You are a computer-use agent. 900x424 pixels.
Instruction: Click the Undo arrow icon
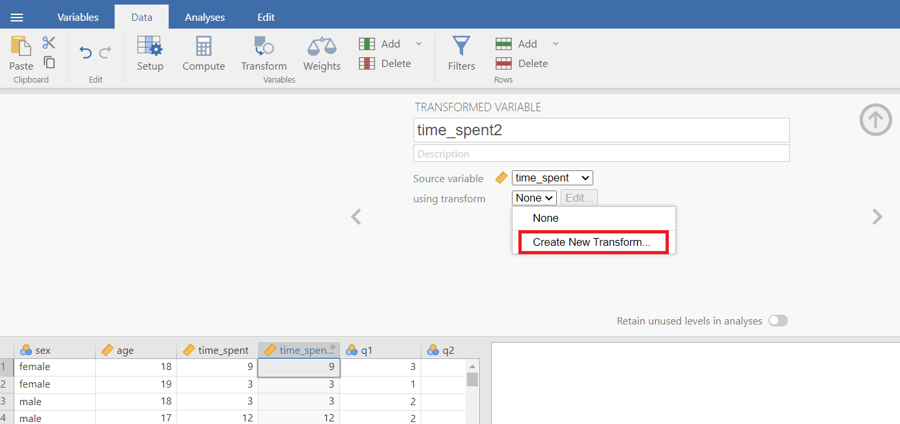tap(85, 53)
